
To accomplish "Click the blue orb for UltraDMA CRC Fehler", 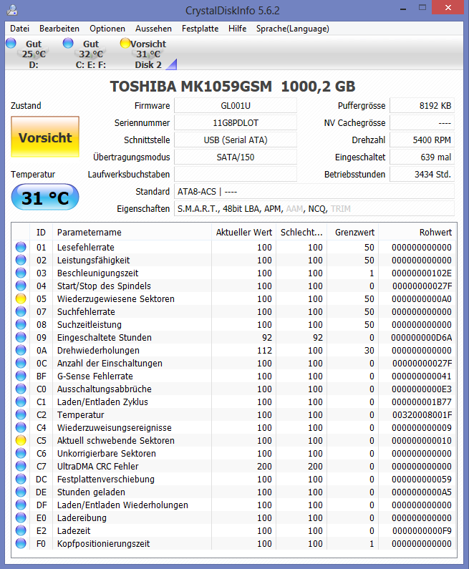I will coord(21,467).
